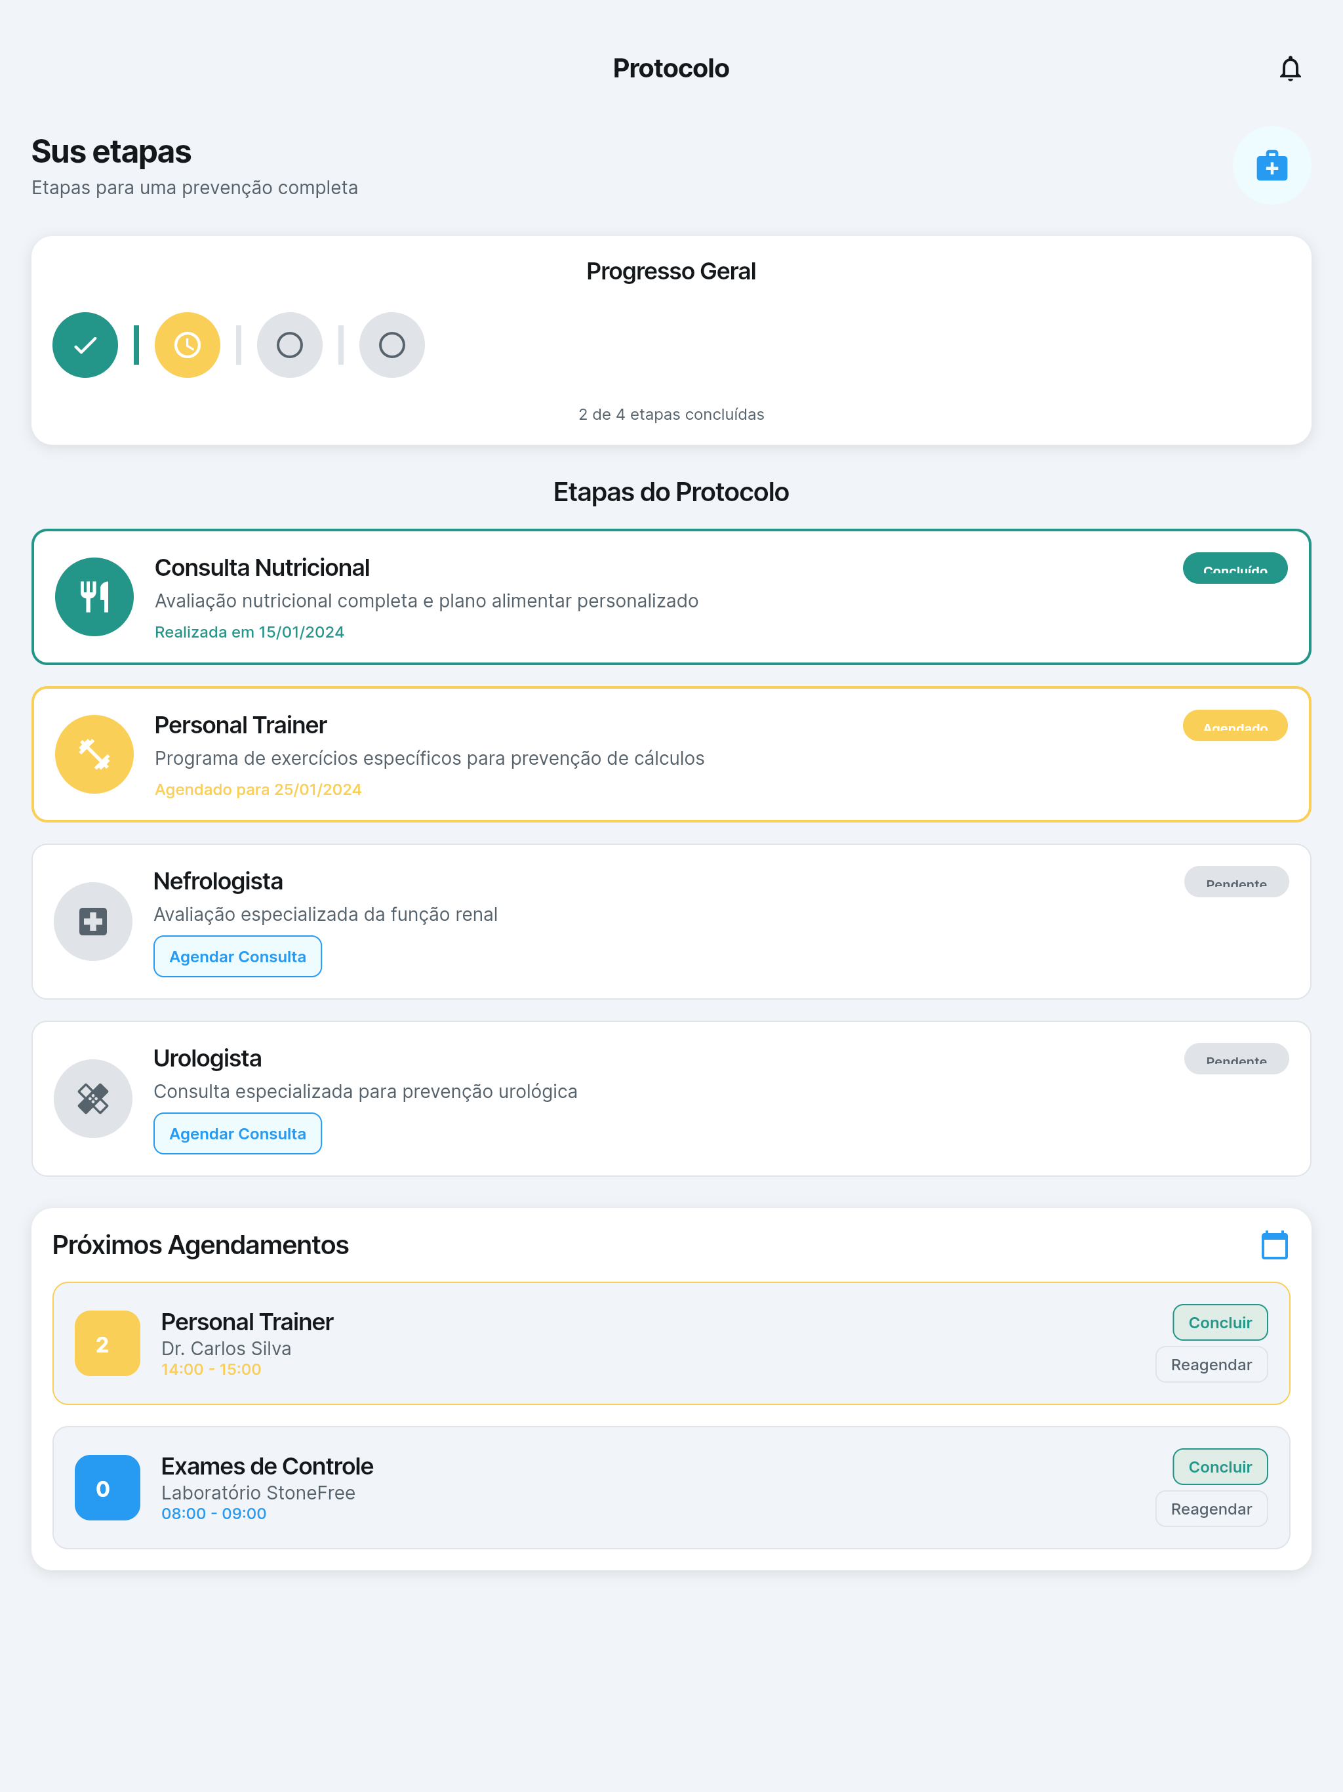
Task: Reschedule the Exames de Controle appointment
Action: 1211,1509
